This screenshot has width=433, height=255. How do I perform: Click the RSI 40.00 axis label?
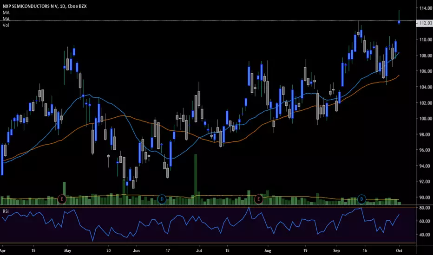[425, 235]
